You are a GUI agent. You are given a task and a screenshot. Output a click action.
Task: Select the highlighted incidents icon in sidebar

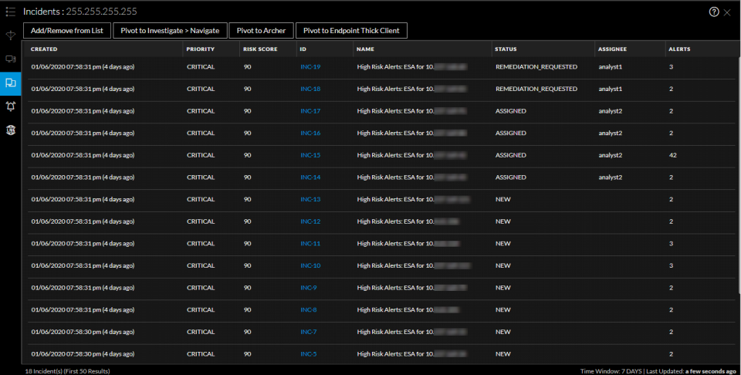pyautogui.click(x=10, y=83)
